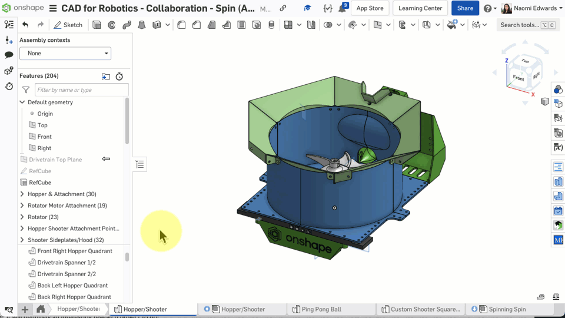Select the Sketch tool
This screenshot has height=318, width=565.
(68, 25)
